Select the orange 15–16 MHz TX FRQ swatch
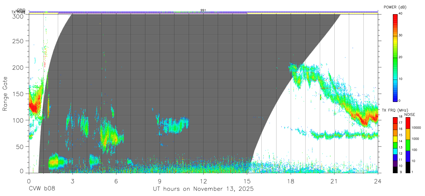Viewport: 425px width, 196px height. pos(395,133)
